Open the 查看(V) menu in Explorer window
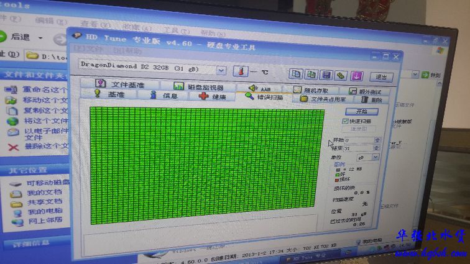The width and height of the screenshot is (470, 264). tap(95, 24)
